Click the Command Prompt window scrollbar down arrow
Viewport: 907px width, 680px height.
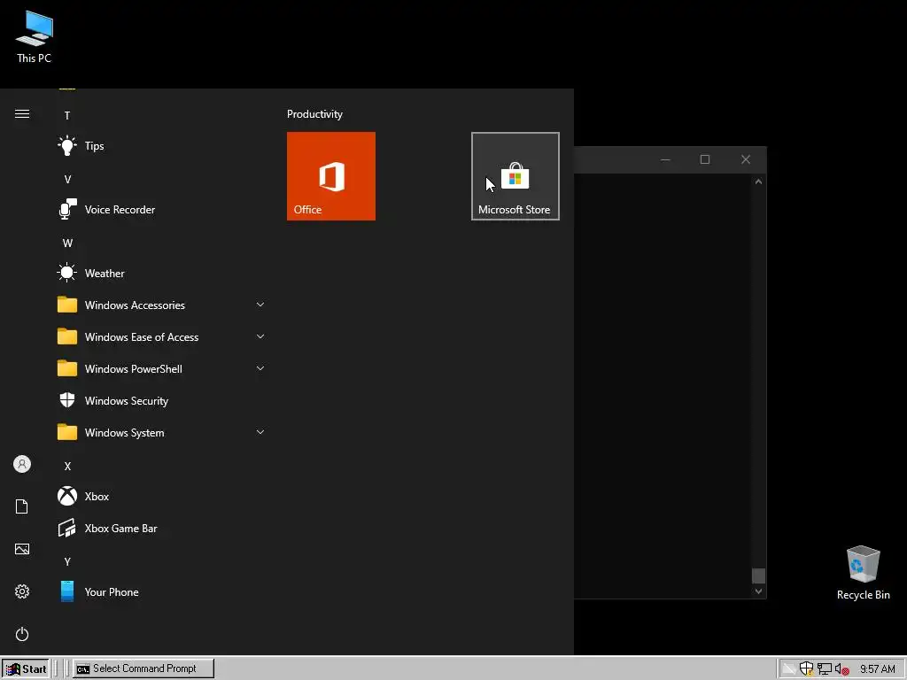click(x=758, y=591)
